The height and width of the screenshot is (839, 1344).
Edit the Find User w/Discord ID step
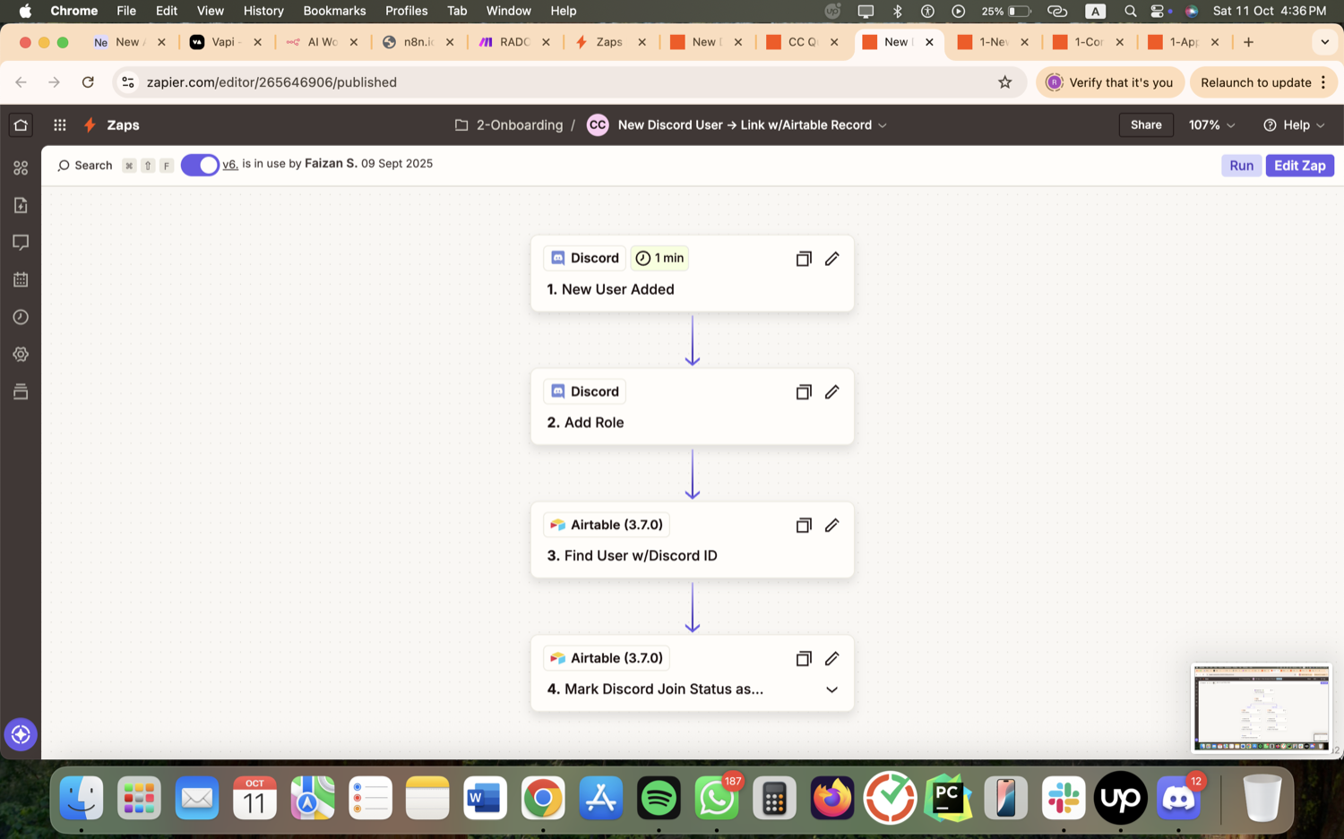(x=832, y=526)
